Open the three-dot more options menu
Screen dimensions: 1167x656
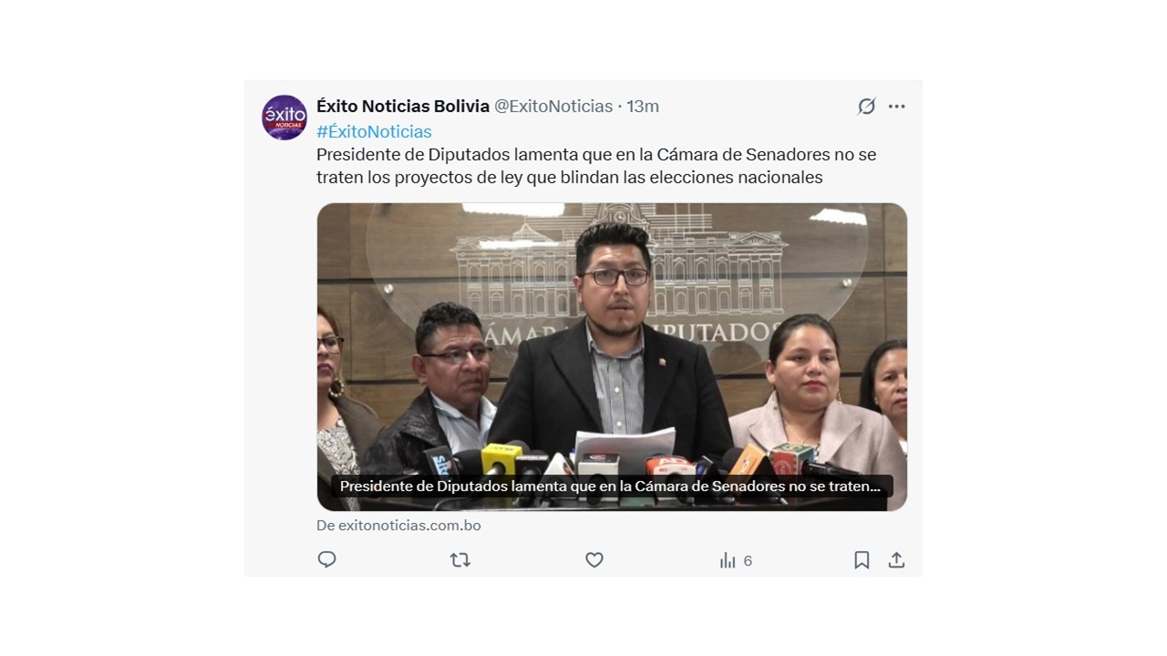point(896,107)
